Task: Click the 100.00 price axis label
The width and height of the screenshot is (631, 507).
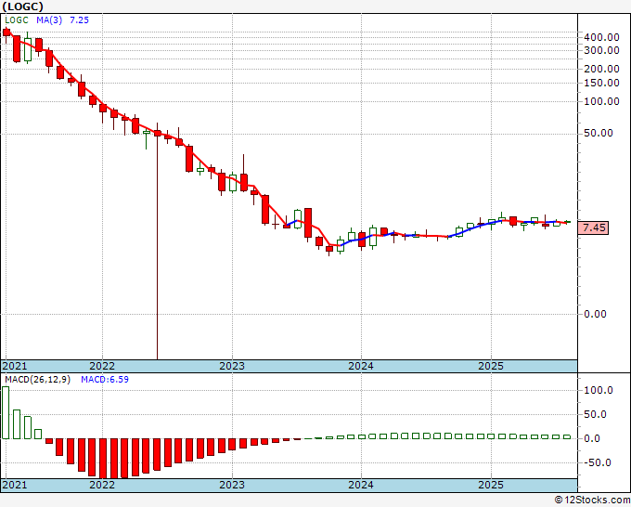Action: [x=601, y=101]
